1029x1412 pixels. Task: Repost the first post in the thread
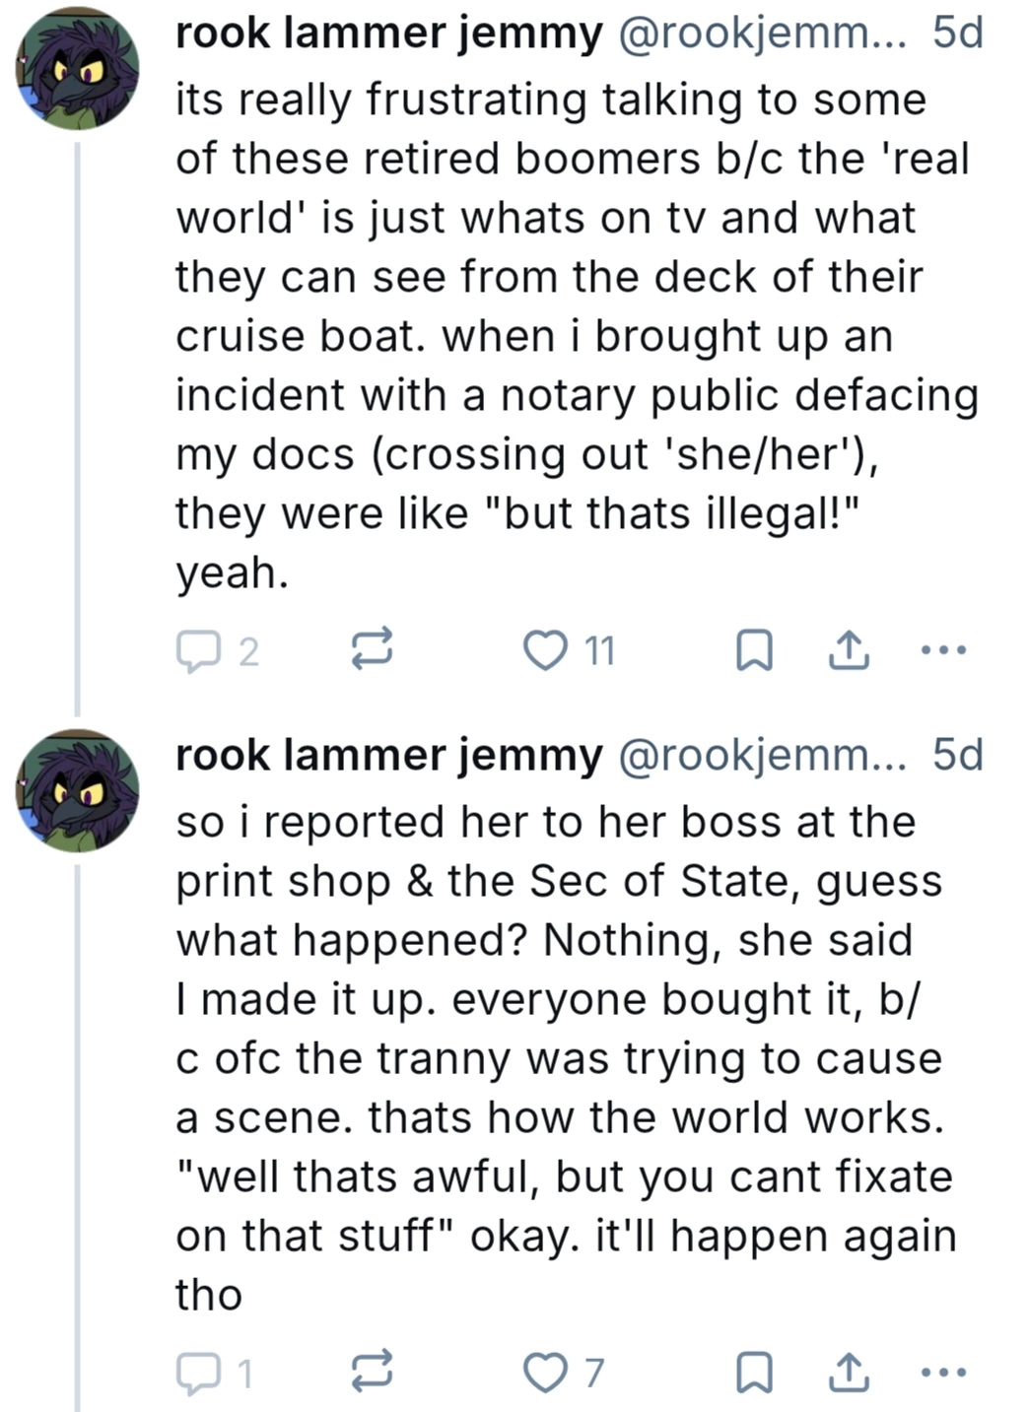tap(373, 649)
